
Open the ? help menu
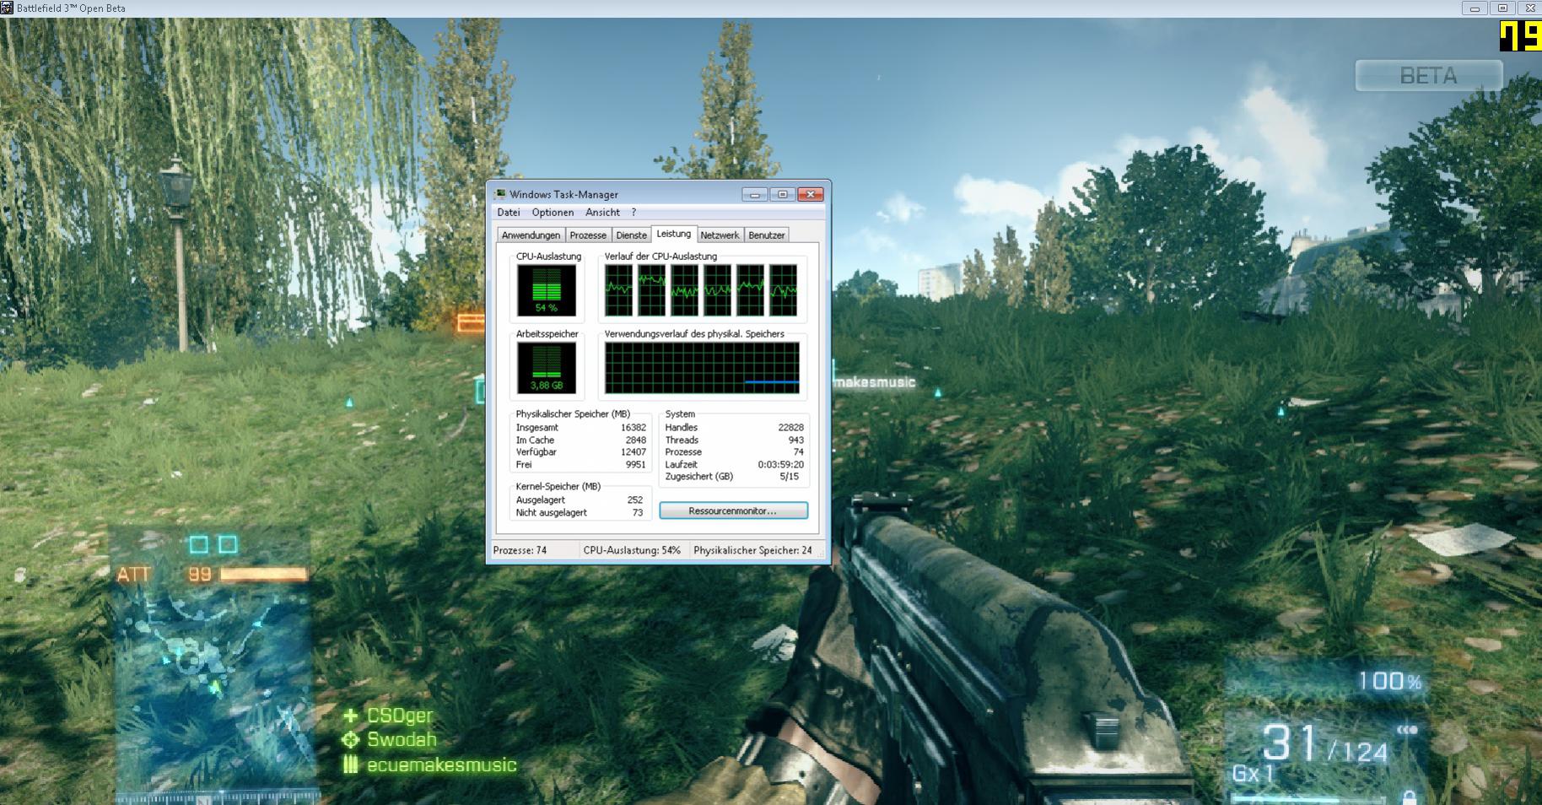click(634, 213)
